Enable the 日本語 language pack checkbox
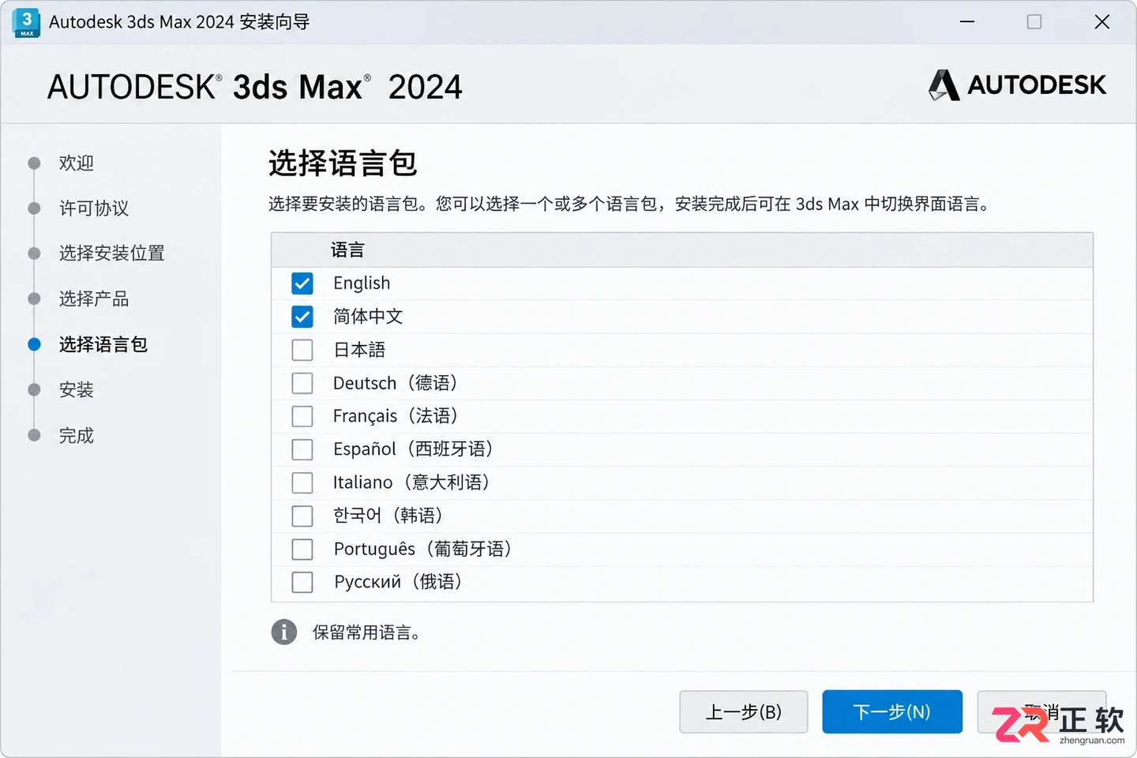Image resolution: width=1137 pixels, height=758 pixels. click(x=302, y=350)
